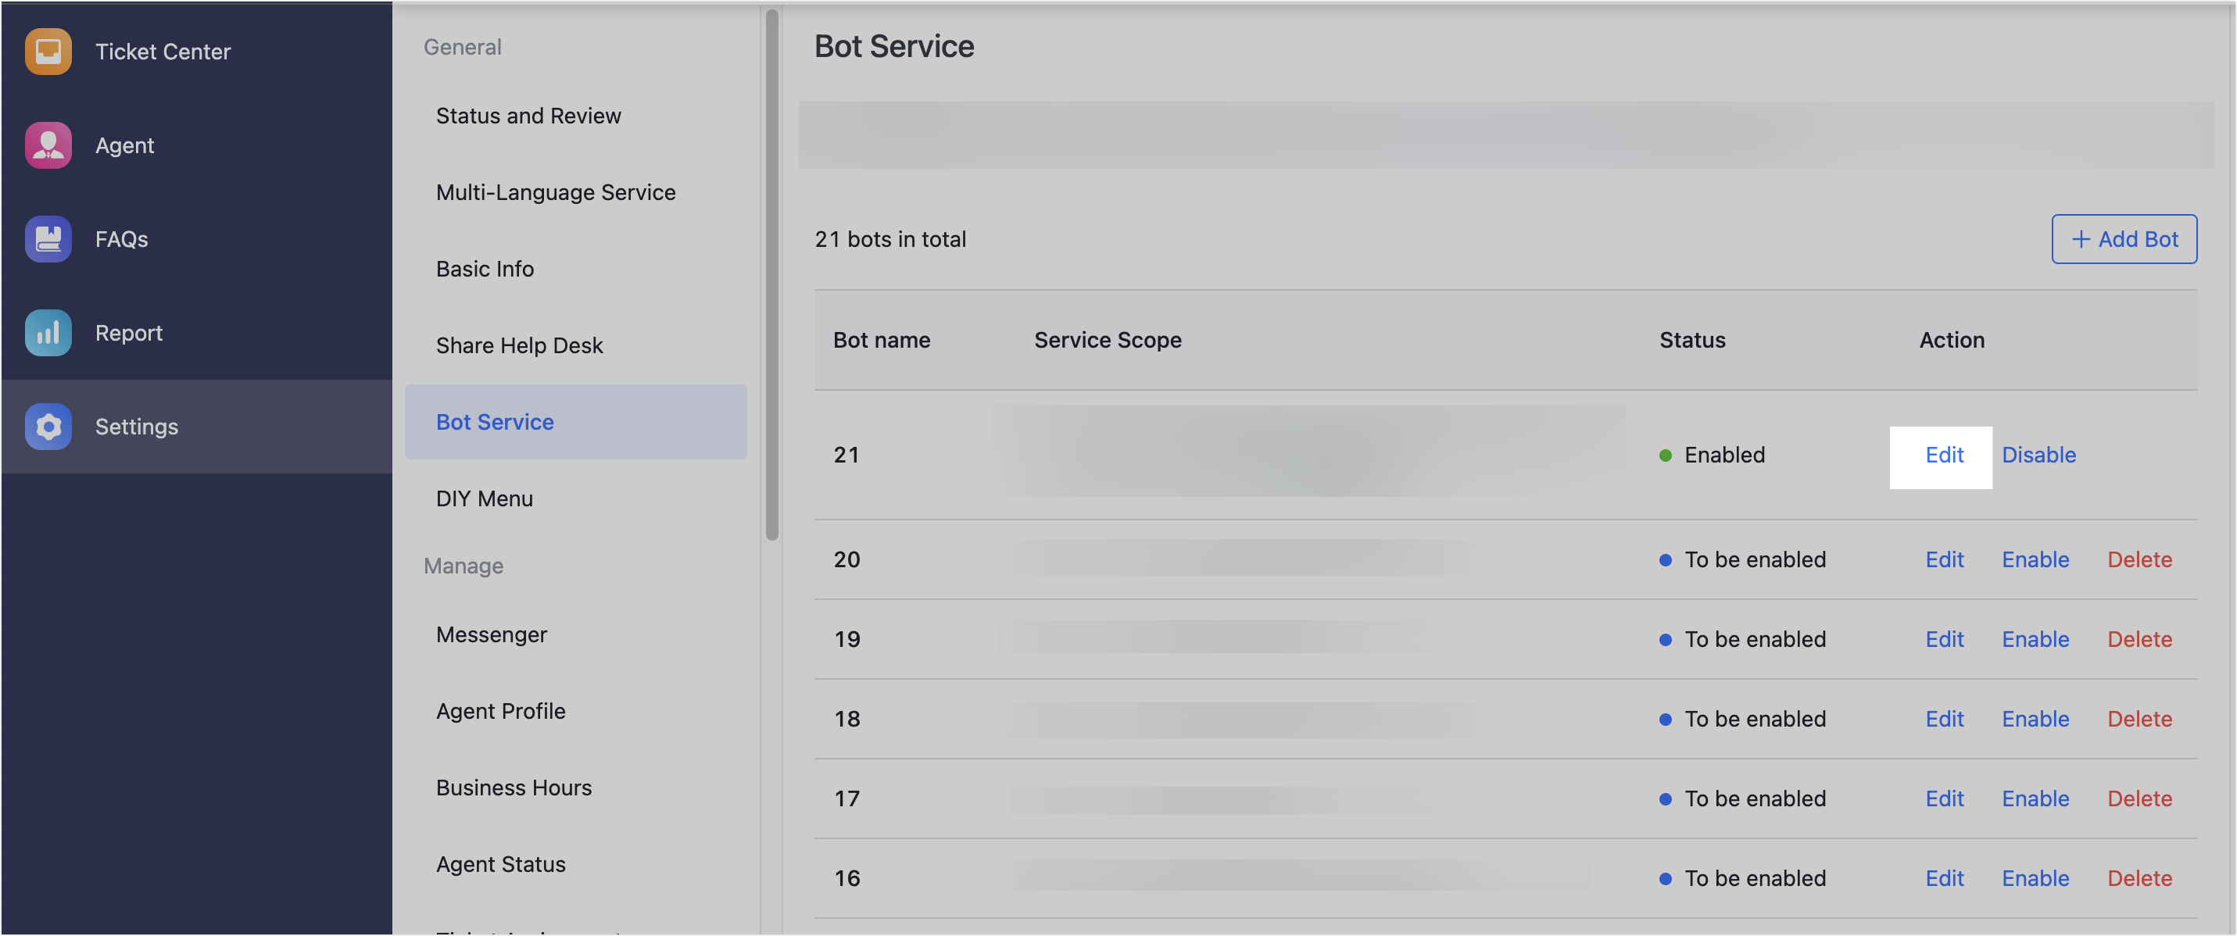Open Ticket Center from the sidebar
The image size is (2237, 936).
48,52
